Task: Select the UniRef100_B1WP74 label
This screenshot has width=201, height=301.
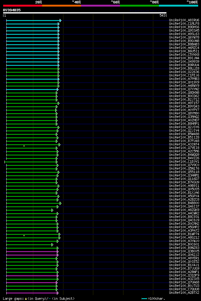Action: pyautogui.click(x=184, y=234)
